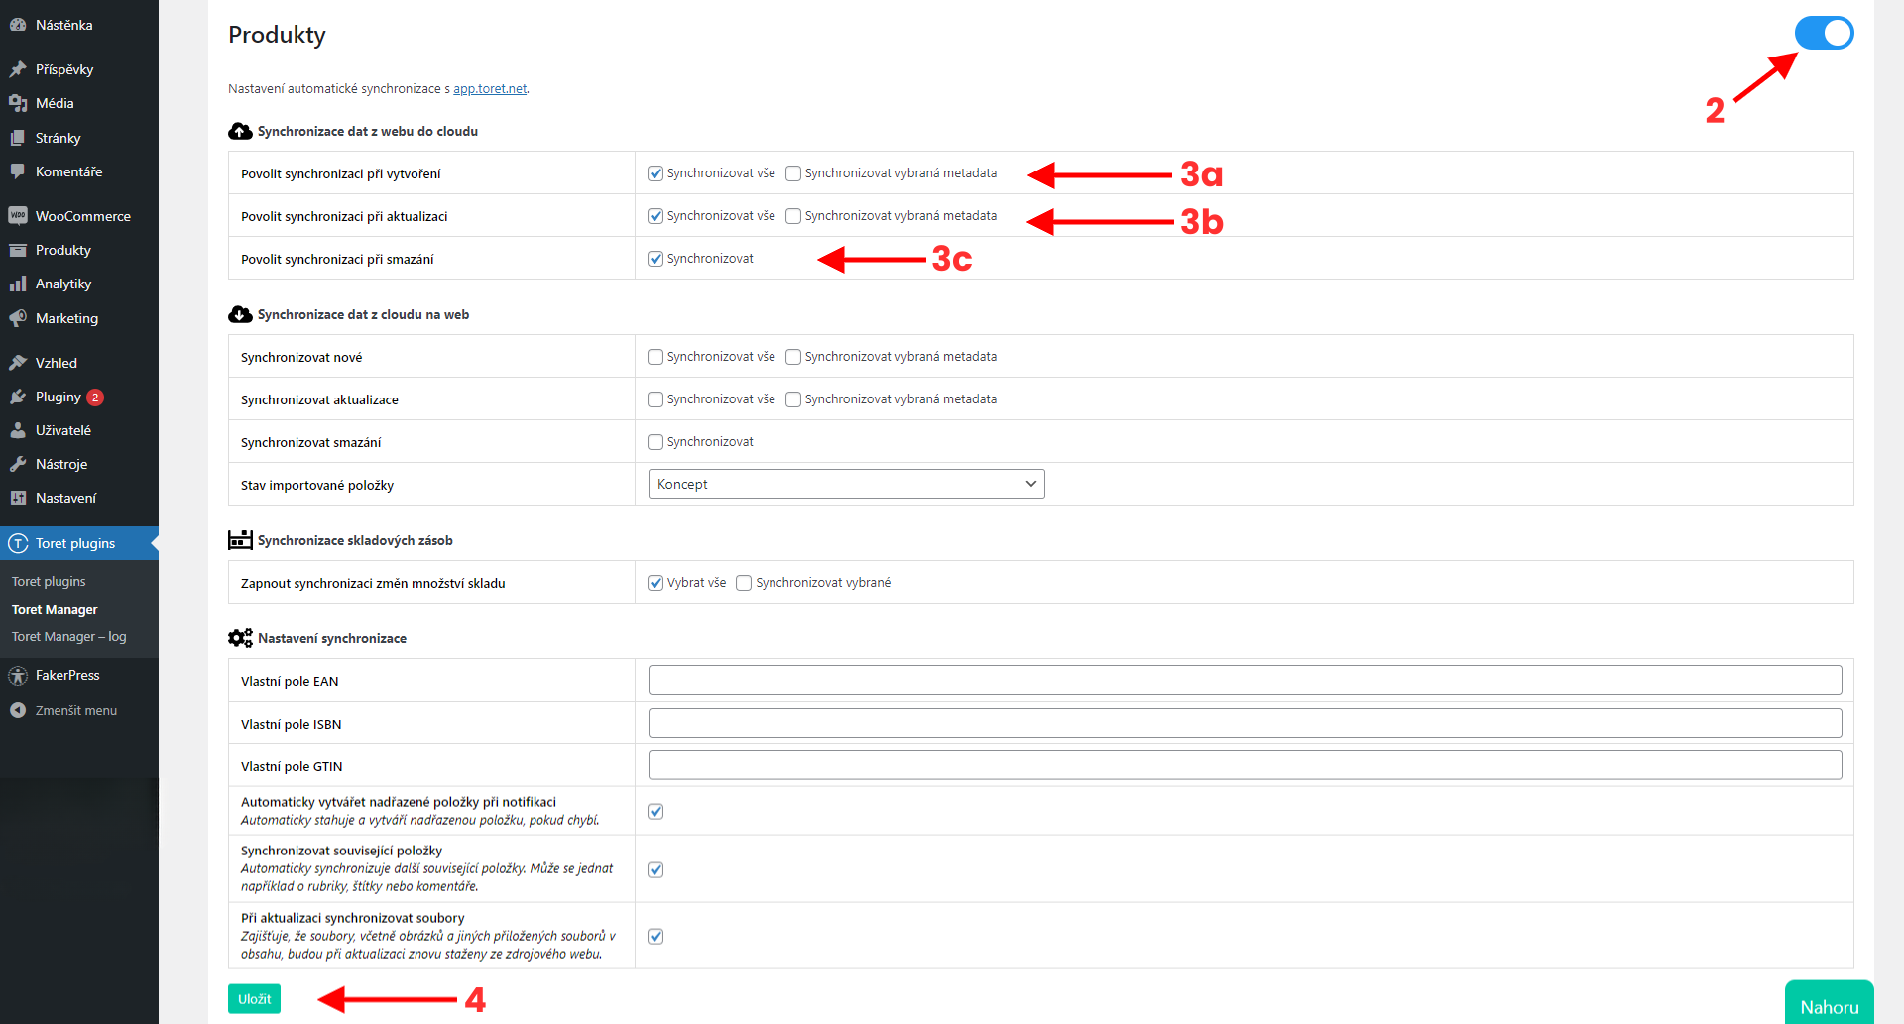
Task: Click the Produkty archive icon in sidebar
Action: click(x=18, y=250)
